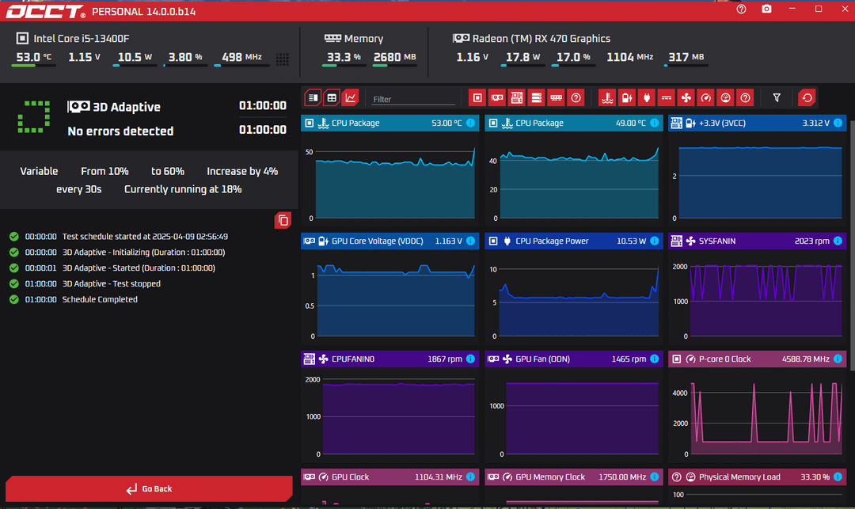Image resolution: width=855 pixels, height=509 pixels.
Task: Toggle storage sensors filter in toolbar
Action: coord(536,98)
